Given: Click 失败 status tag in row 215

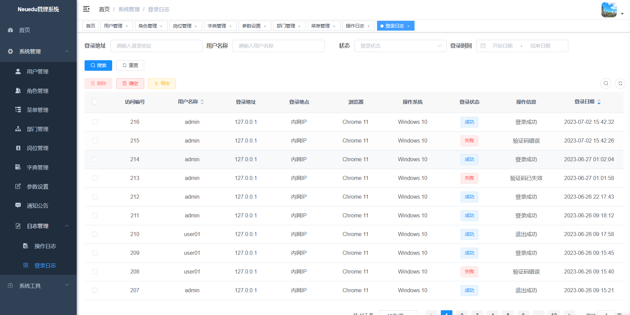Looking at the screenshot, I should pyautogui.click(x=469, y=141).
